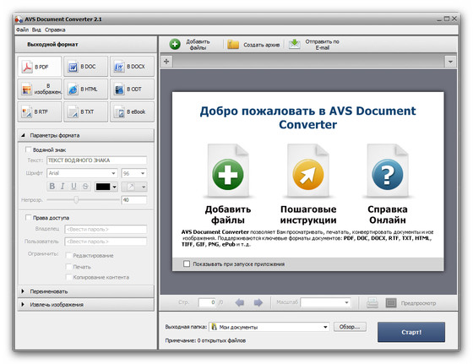Click the Создать архив folder icon
The height and width of the screenshot is (364, 473).
233,44
